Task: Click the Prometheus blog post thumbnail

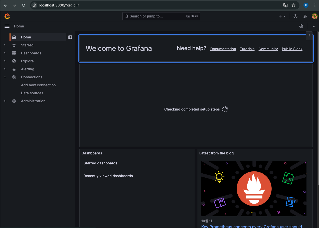Action: pos(254,189)
